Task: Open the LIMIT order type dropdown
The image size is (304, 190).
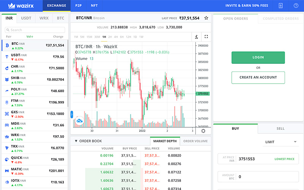Action: pos(281,142)
